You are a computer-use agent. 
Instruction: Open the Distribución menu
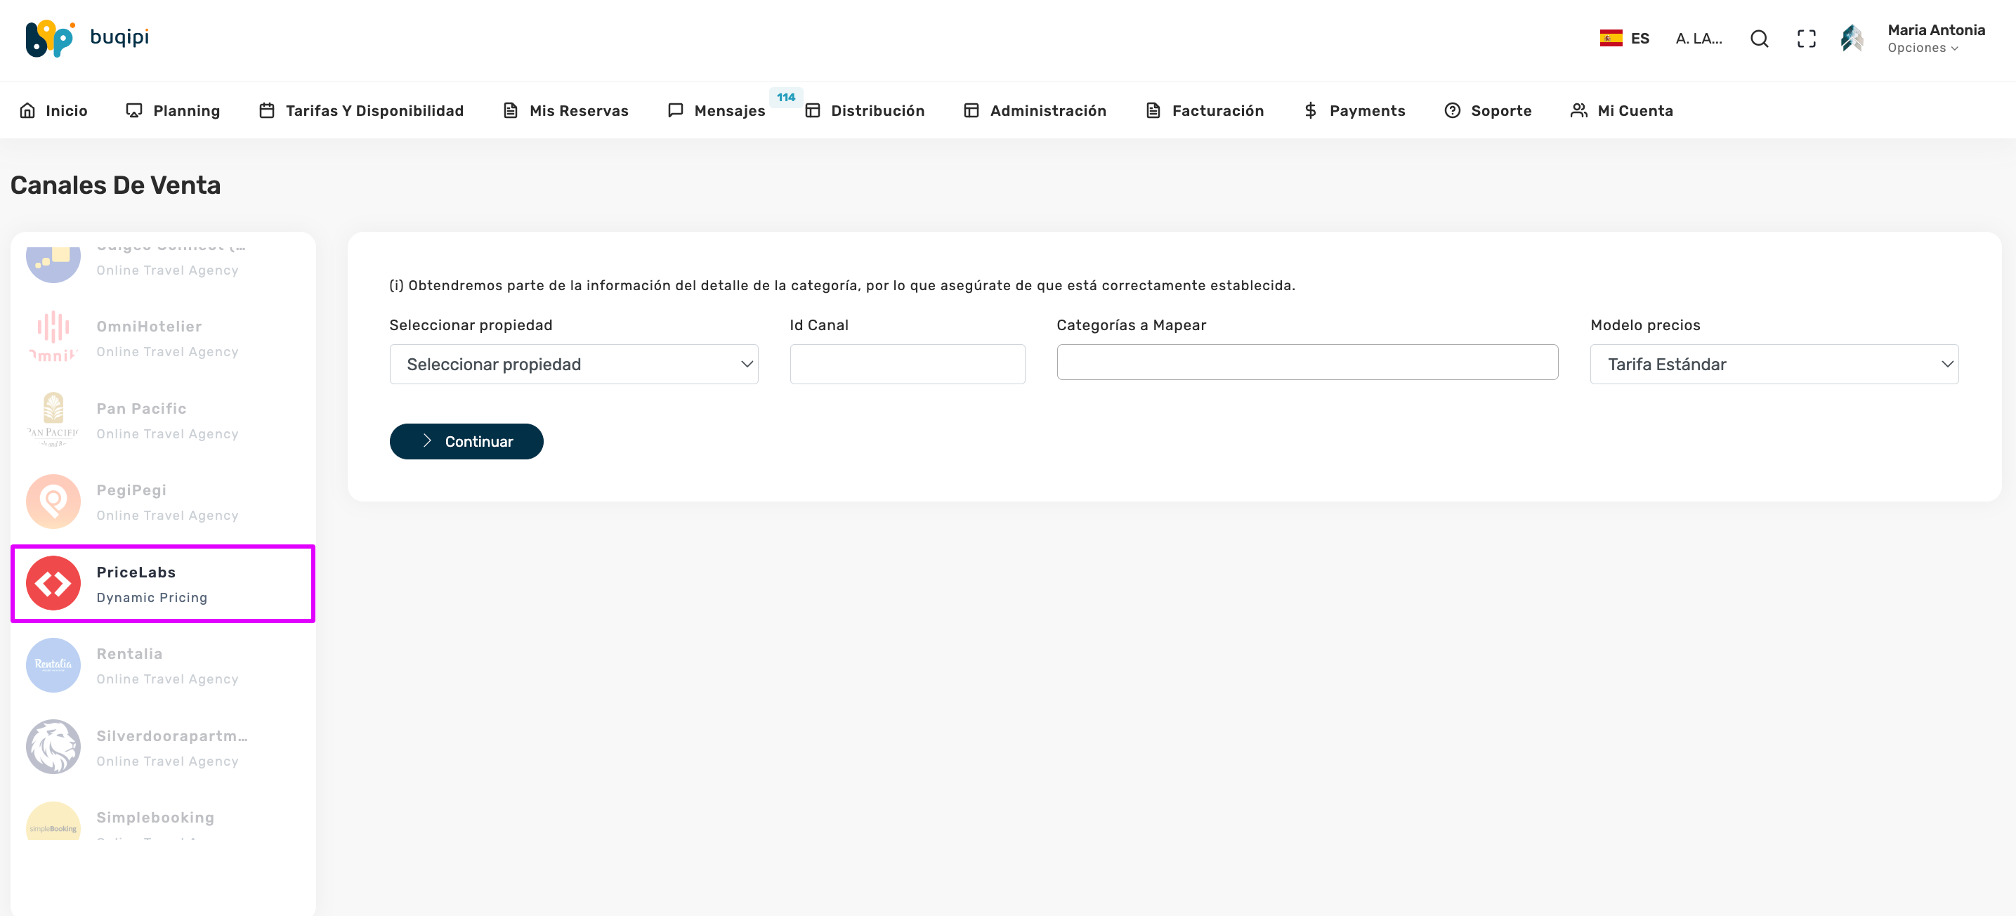pyautogui.click(x=865, y=110)
